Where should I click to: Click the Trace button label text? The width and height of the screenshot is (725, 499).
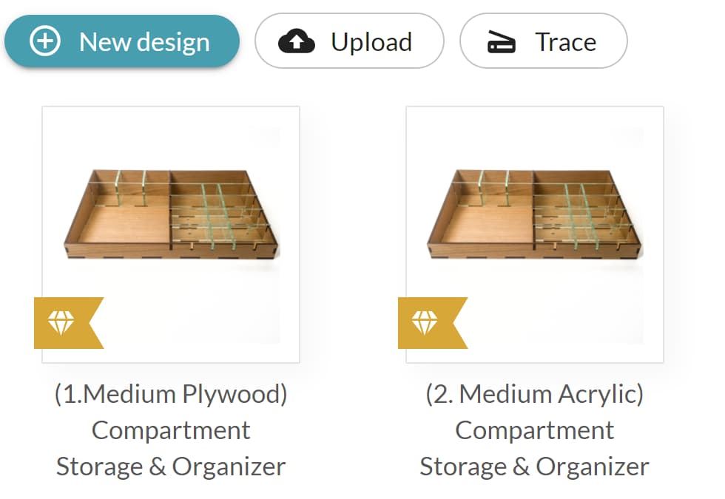565,41
